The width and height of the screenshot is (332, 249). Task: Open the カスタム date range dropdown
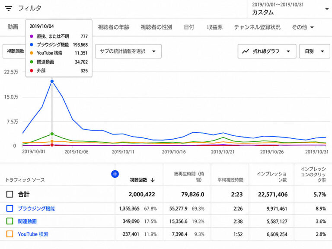tap(290, 9)
